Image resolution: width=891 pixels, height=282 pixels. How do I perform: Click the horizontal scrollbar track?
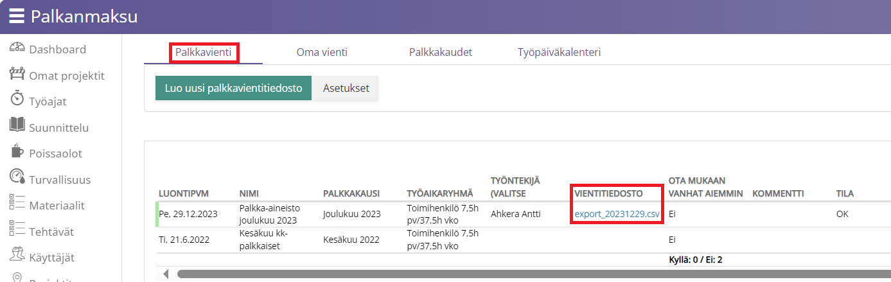[533, 274]
